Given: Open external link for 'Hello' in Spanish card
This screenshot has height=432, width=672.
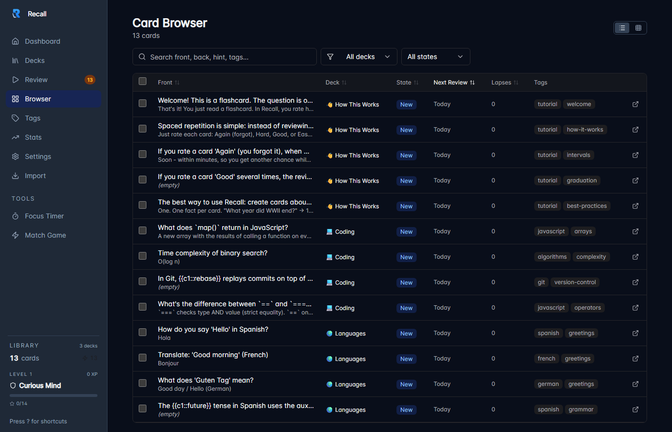Looking at the screenshot, I should [636, 333].
